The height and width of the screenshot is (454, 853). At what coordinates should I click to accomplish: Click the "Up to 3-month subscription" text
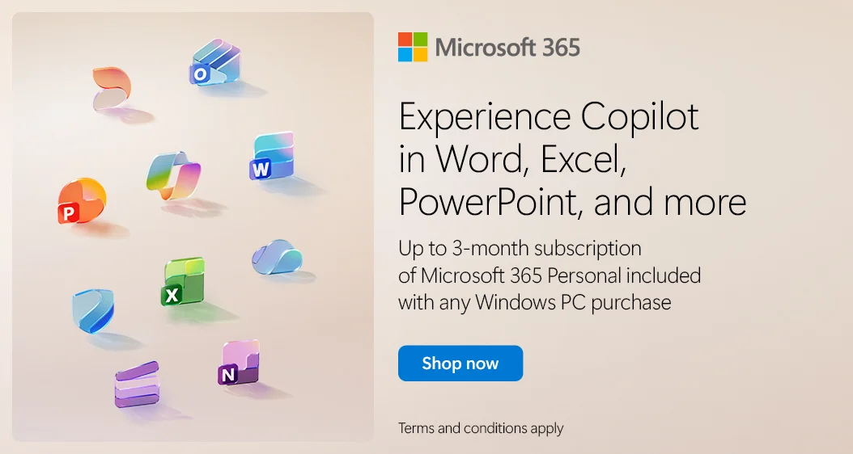pyautogui.click(x=520, y=248)
